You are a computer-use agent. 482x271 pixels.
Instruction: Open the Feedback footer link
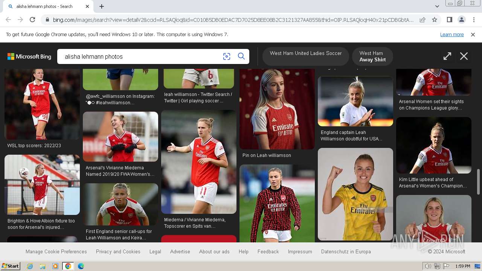click(x=268, y=251)
